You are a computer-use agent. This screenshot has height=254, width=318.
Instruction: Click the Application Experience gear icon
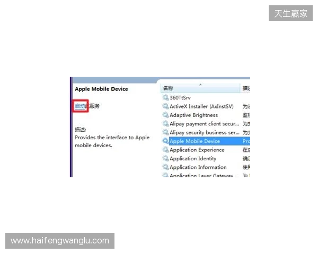click(165, 150)
